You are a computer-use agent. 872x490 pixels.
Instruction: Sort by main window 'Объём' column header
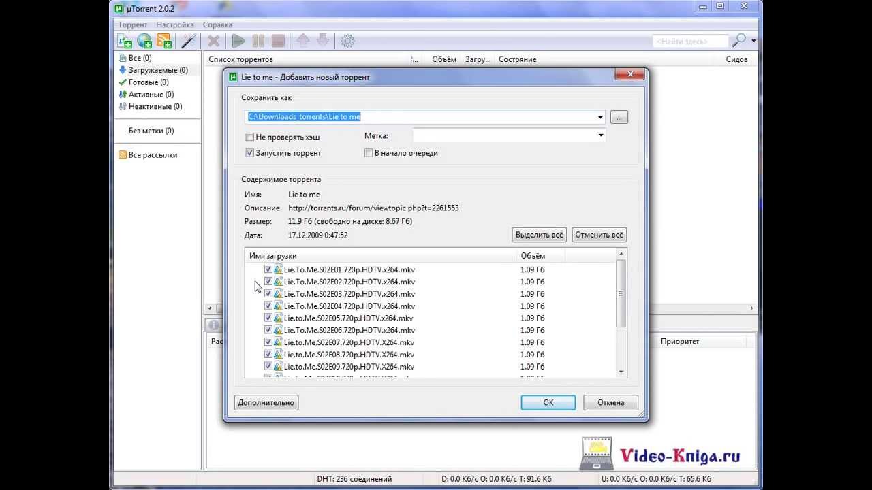click(x=444, y=59)
